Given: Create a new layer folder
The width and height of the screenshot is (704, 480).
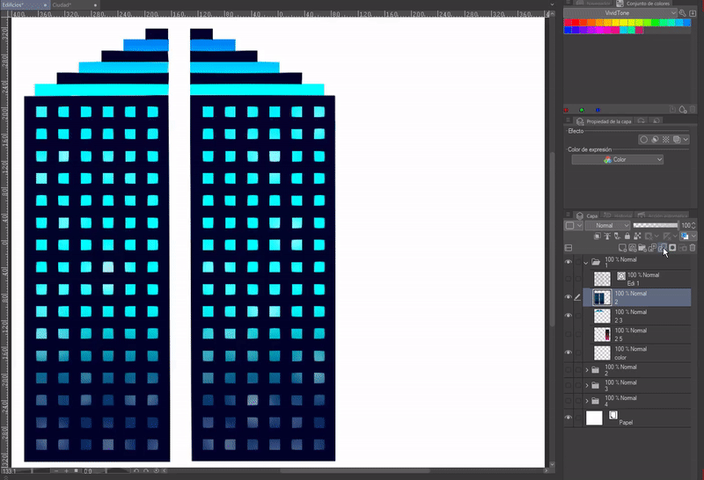Looking at the screenshot, I should coord(642,248).
